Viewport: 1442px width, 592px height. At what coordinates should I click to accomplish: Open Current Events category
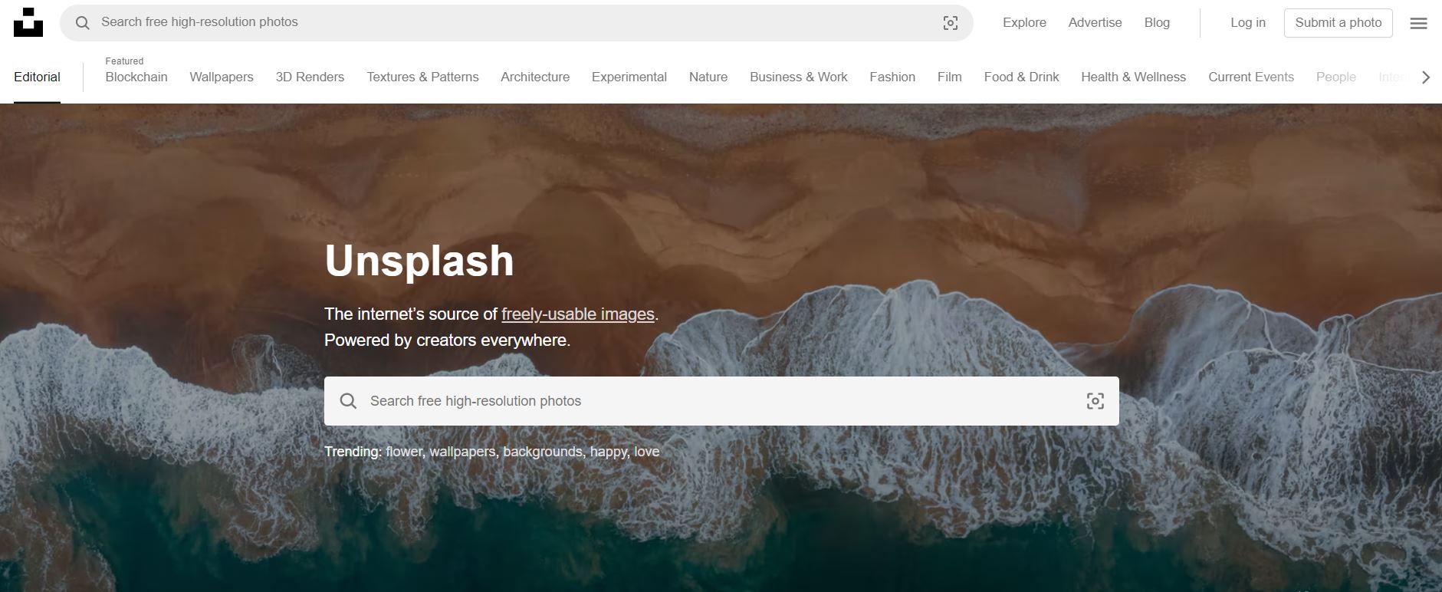click(1251, 77)
